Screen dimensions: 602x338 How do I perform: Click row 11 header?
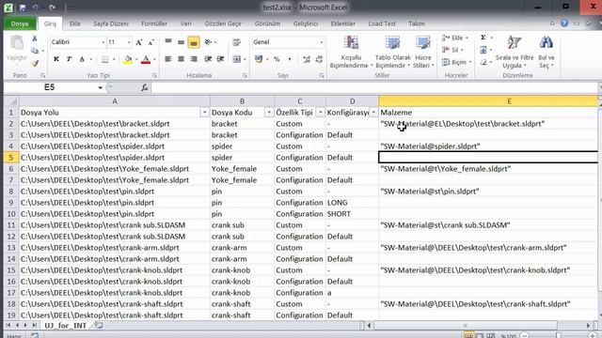coord(11,225)
